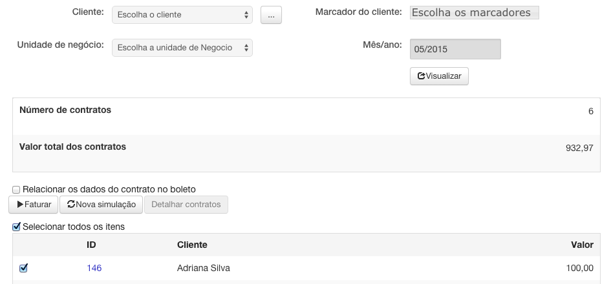The height and width of the screenshot is (284, 611).
Task: Click the Visualizar button
Action: [x=439, y=76]
